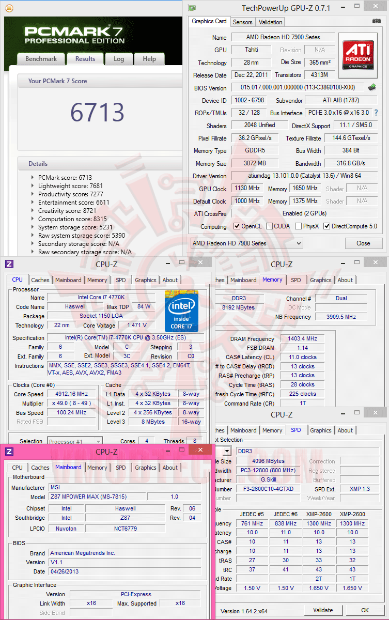
Task: Open the Processor #1 selection dropdown
Action: (75, 442)
